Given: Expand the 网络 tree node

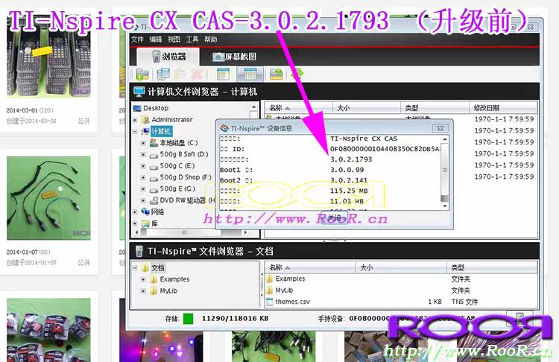Looking at the screenshot, I should 135,212.
